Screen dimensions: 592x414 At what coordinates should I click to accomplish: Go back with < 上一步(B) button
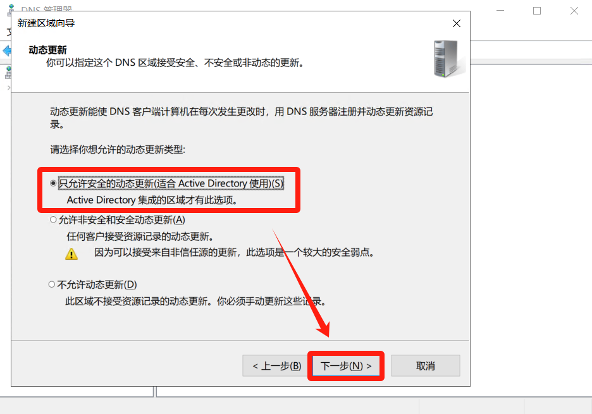[277, 366]
